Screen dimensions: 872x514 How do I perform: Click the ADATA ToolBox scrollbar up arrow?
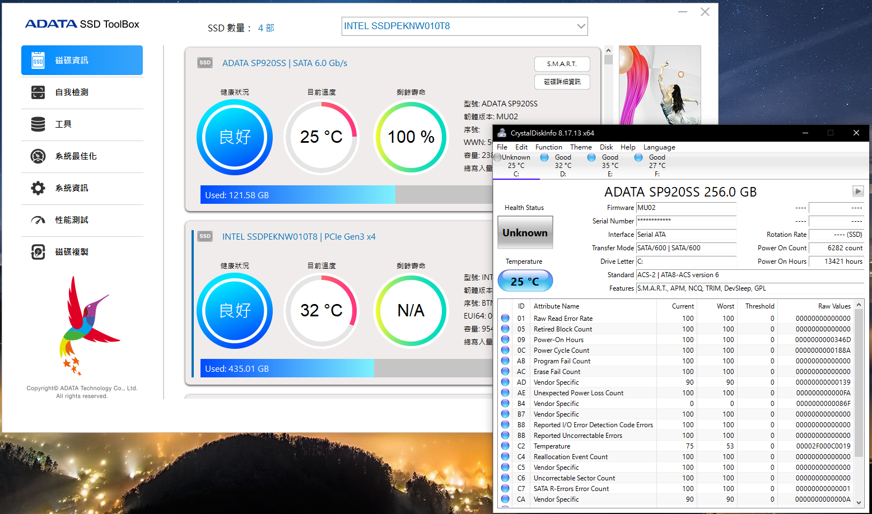pyautogui.click(x=608, y=50)
